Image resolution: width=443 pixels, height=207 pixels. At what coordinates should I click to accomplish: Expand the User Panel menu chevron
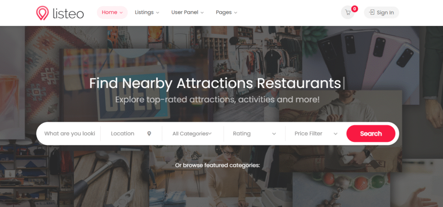click(x=202, y=13)
